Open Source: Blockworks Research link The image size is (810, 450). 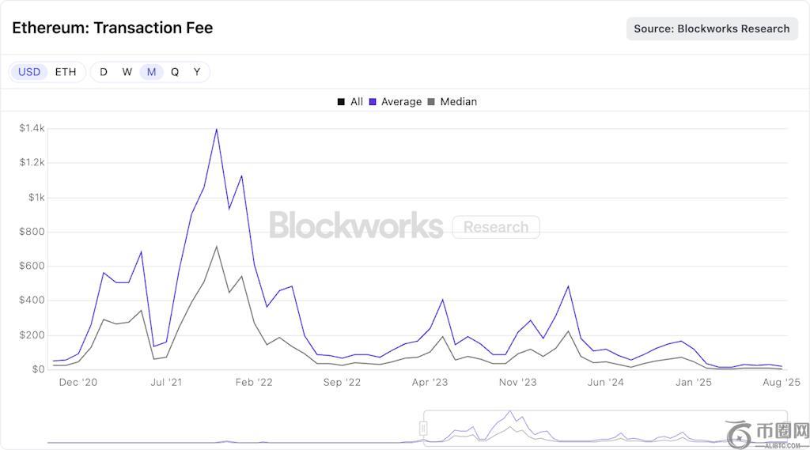point(712,28)
